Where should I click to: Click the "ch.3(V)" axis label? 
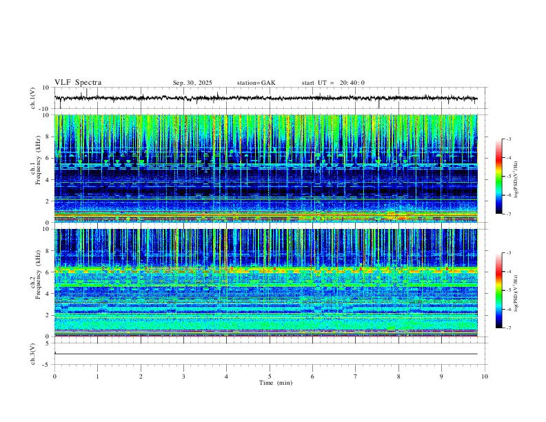pos(33,354)
